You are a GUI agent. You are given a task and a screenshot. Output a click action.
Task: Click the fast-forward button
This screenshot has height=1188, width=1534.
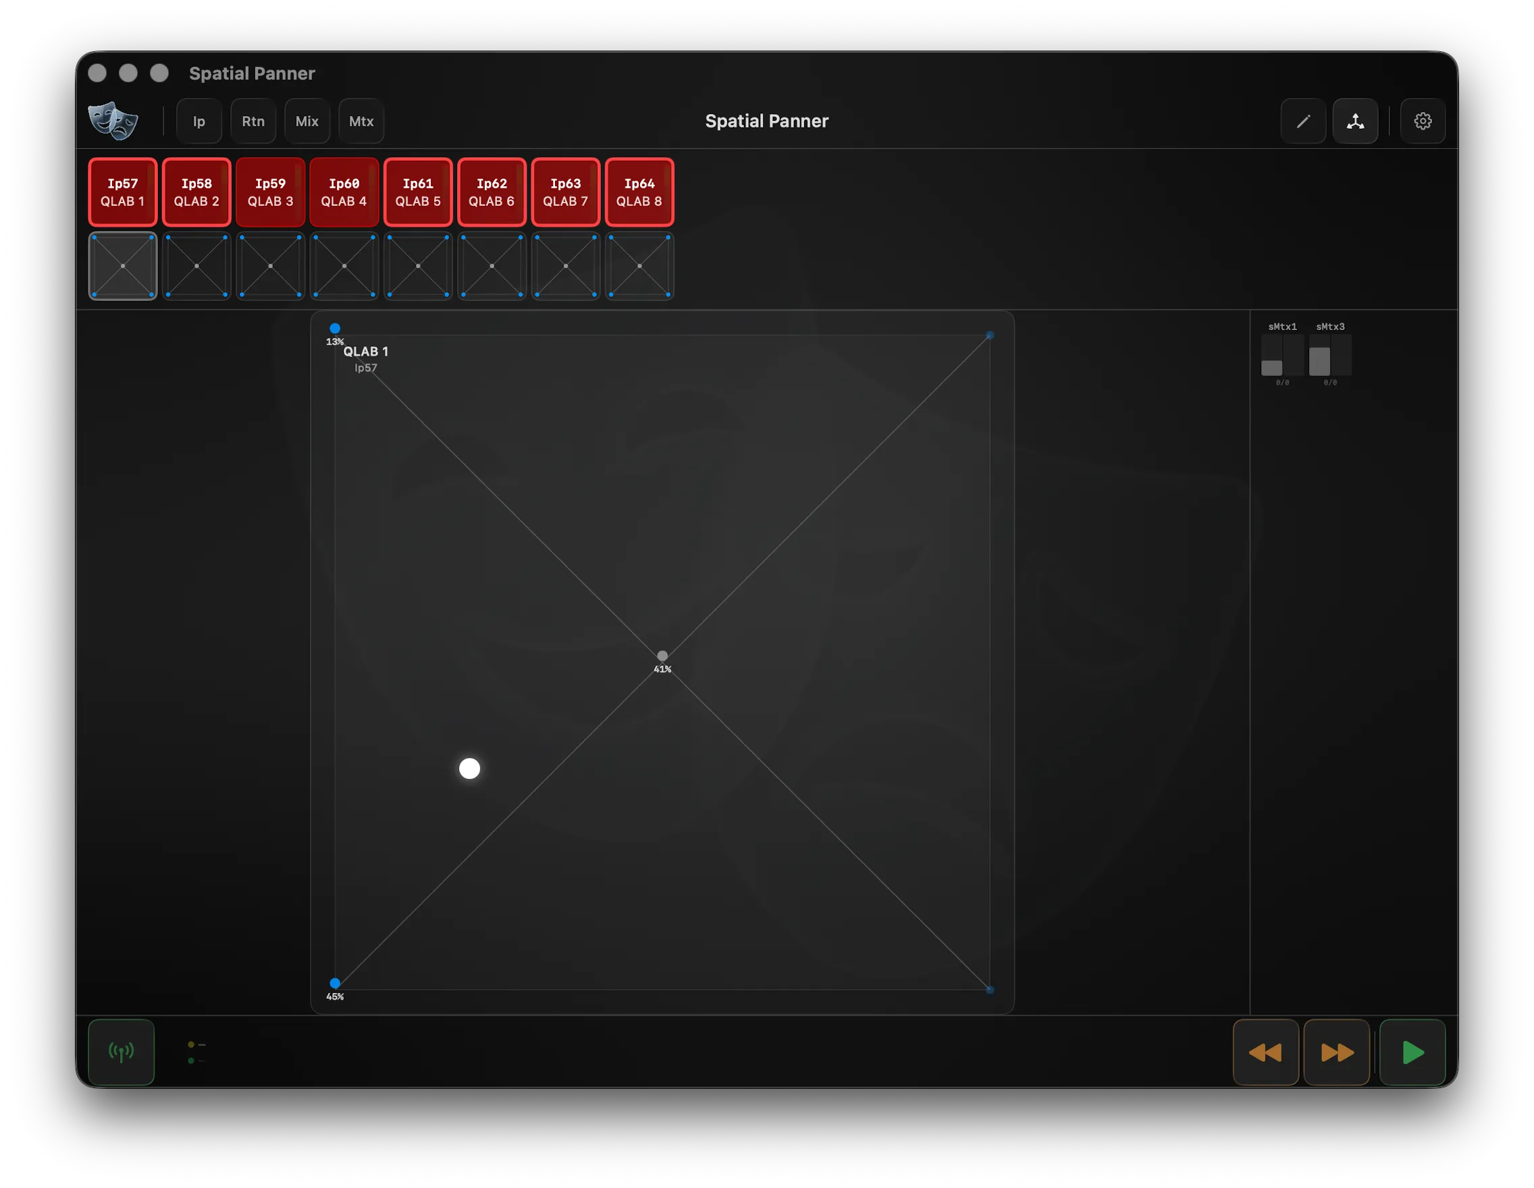1336,1052
